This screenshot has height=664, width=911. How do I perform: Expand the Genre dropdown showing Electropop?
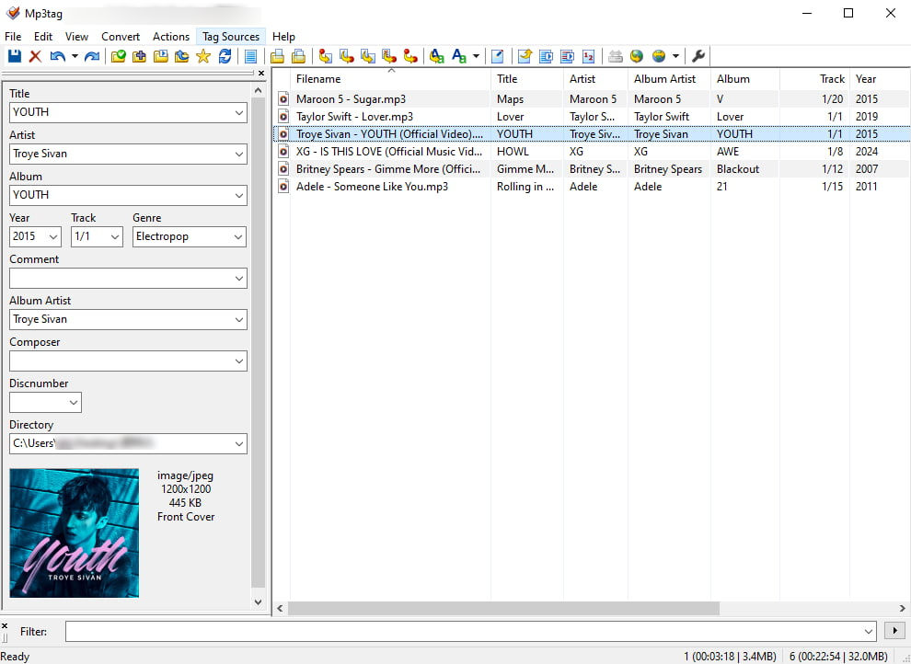(238, 236)
